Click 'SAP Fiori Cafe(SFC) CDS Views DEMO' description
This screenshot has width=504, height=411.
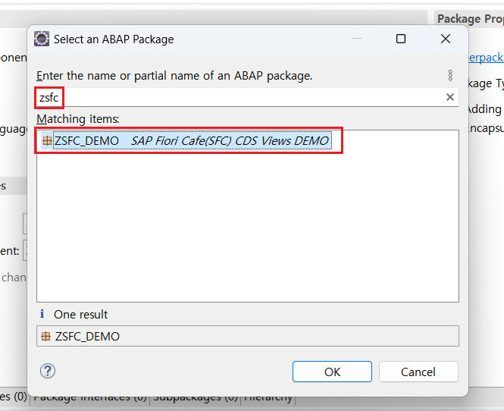coord(230,141)
